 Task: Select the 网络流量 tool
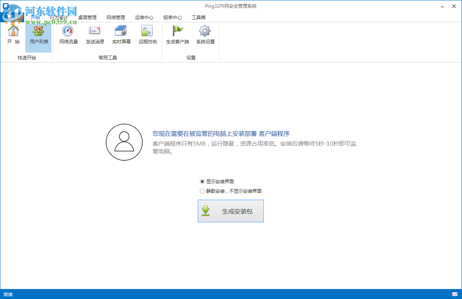tap(68, 34)
